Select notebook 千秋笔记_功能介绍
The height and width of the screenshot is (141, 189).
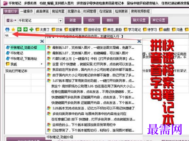point(25,48)
